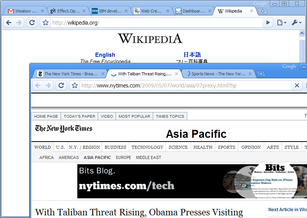Go to the ARTS section
The image size is (307, 218).
[273, 147]
